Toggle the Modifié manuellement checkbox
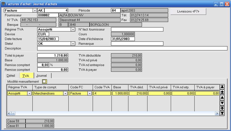 pos(44,81)
